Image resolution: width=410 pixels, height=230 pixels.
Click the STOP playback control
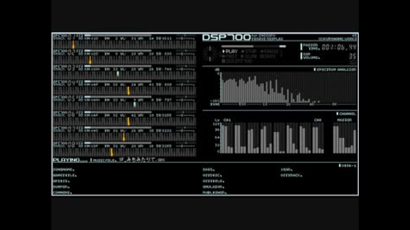coord(249,52)
